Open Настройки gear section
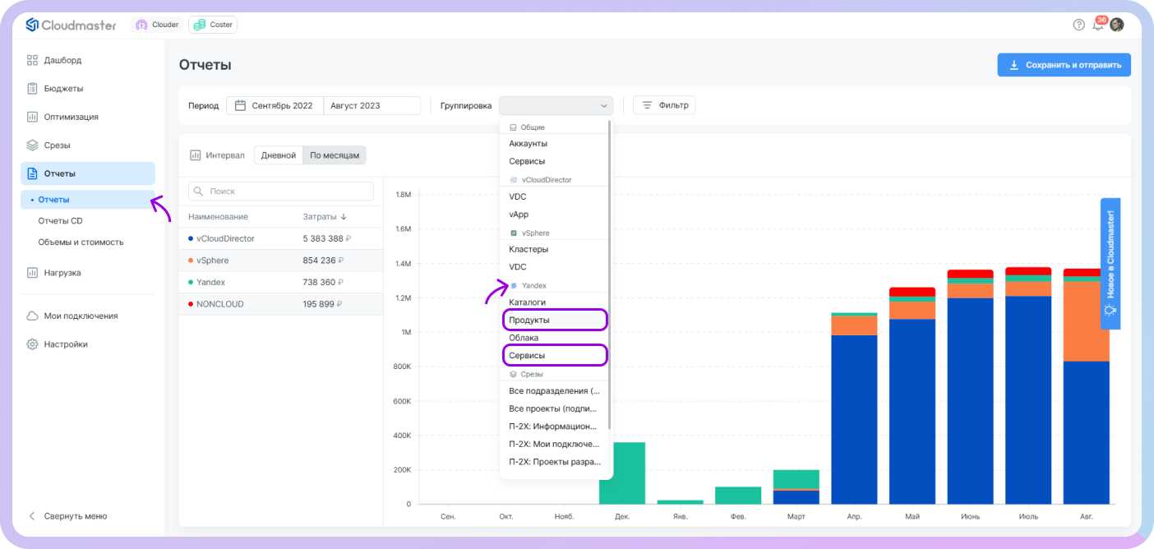The height and width of the screenshot is (549, 1154). coord(66,344)
